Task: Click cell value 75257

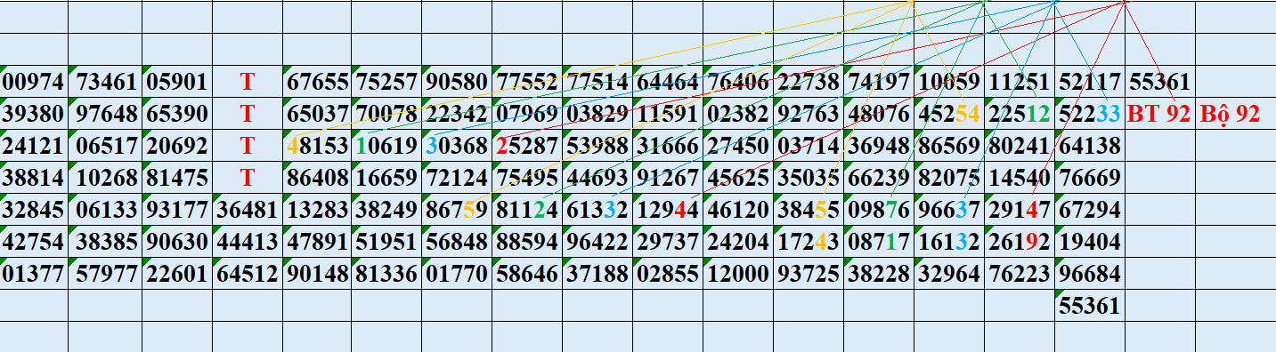Action: coord(386,83)
